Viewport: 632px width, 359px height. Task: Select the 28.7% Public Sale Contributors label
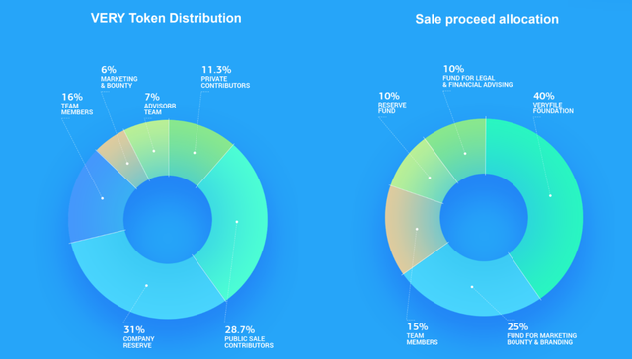249,337
